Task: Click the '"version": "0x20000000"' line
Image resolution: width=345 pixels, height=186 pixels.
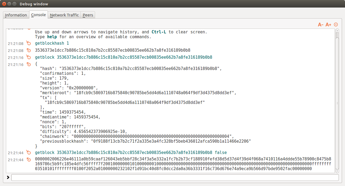Action: coord(69,88)
